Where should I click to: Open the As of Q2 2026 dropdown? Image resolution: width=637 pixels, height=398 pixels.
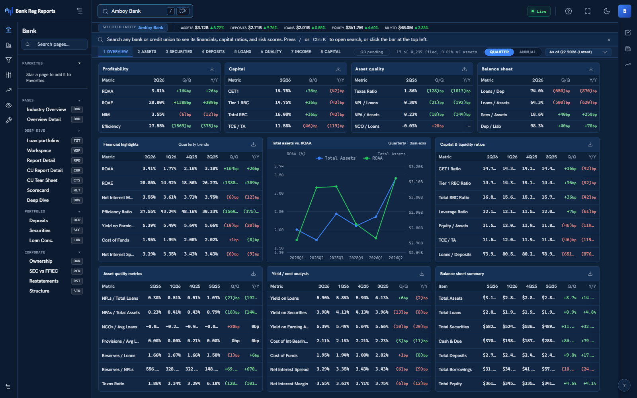click(578, 52)
